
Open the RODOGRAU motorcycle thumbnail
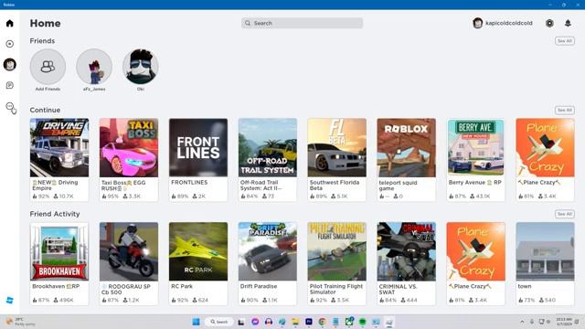(x=129, y=251)
